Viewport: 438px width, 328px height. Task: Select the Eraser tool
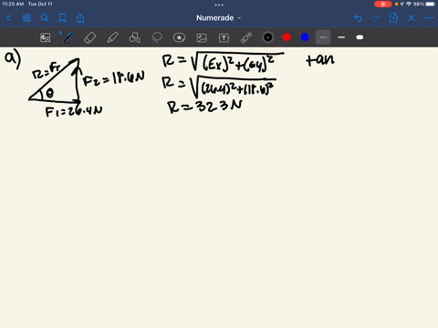coord(89,37)
